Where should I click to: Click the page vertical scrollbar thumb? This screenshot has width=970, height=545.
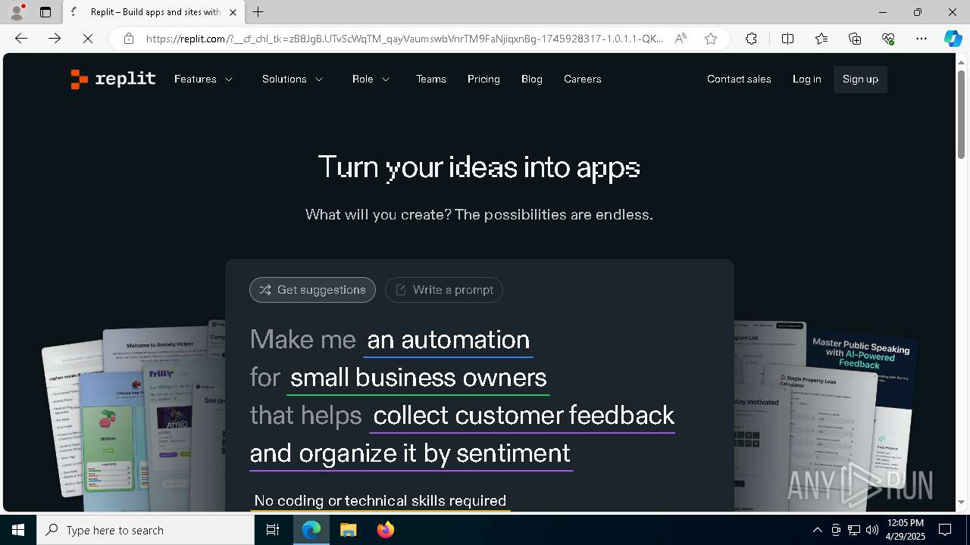tap(961, 114)
